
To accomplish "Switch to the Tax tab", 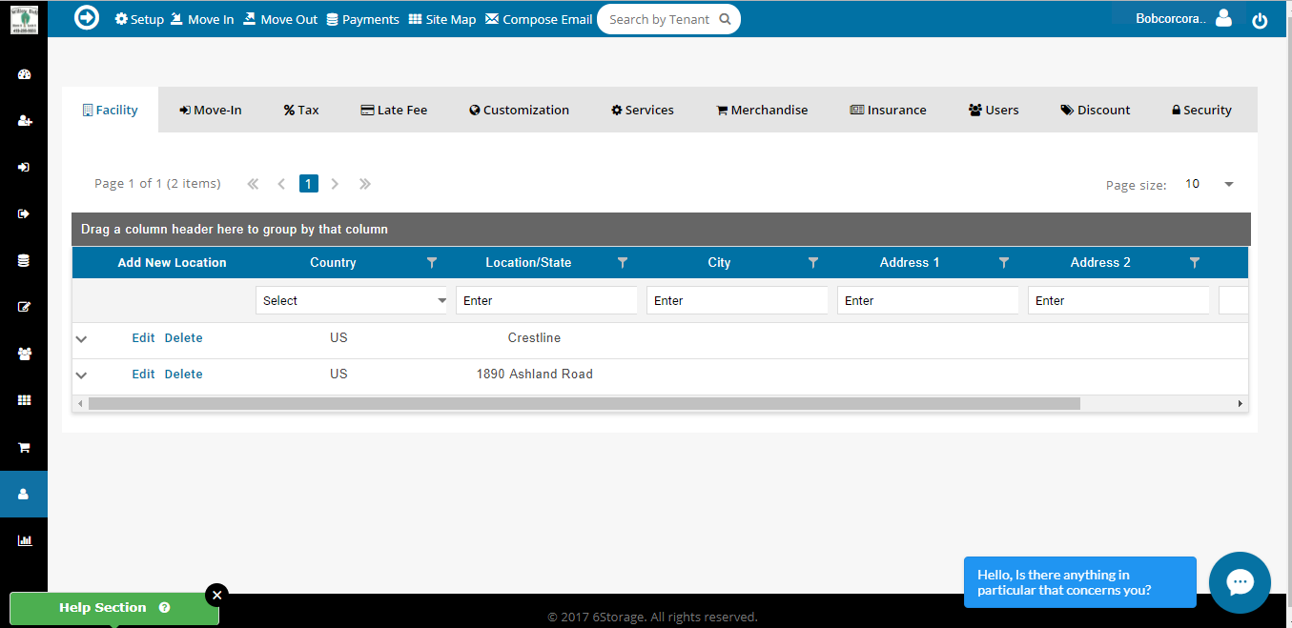I will click(301, 110).
